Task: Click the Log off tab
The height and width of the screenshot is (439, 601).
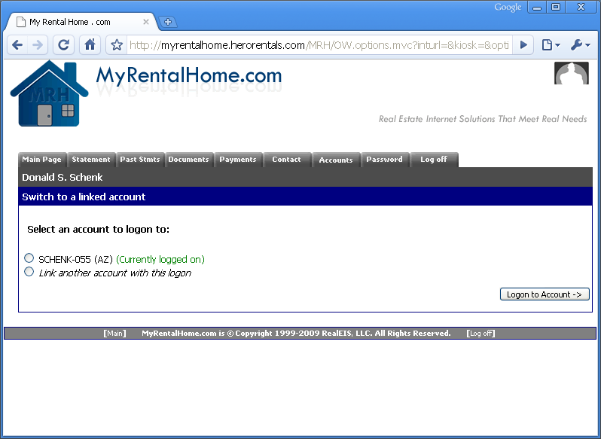Action: (434, 160)
